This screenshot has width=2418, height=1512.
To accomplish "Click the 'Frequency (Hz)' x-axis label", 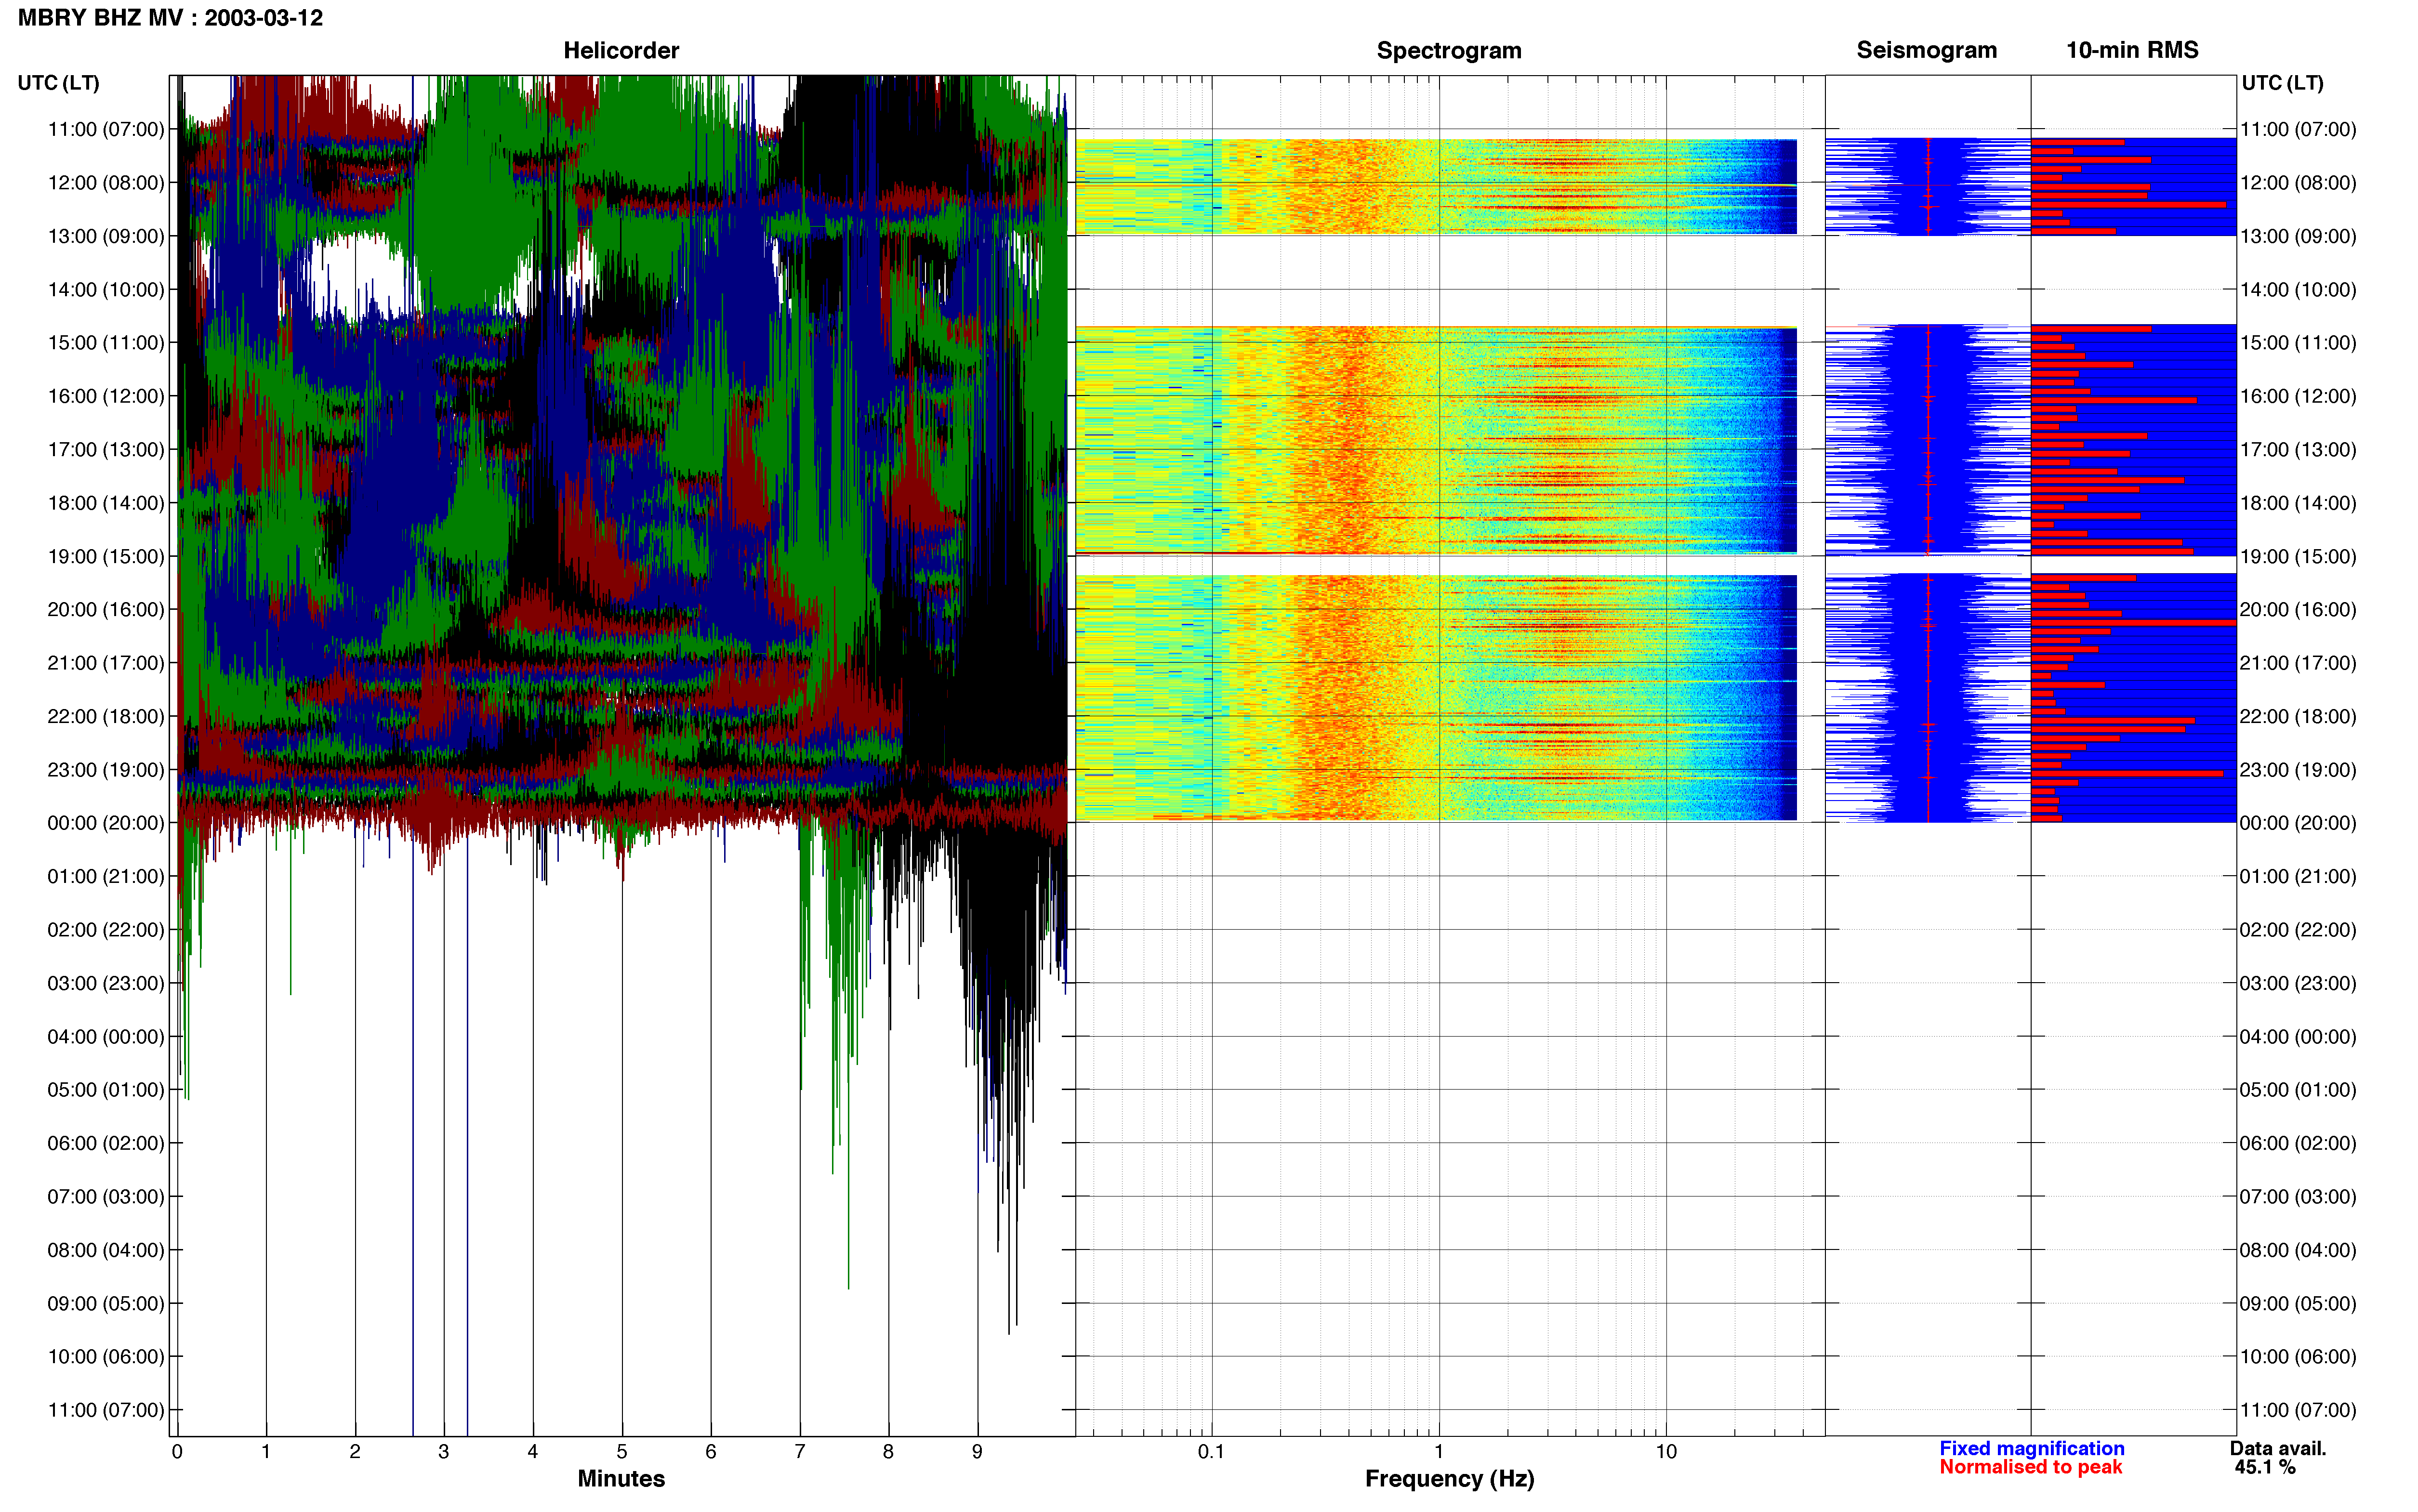I will click(1449, 1479).
